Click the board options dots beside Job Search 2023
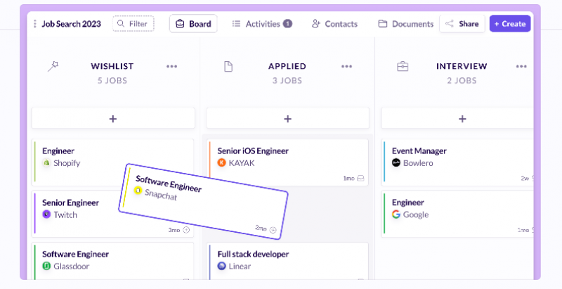This screenshot has height=289, width=562. click(x=34, y=24)
